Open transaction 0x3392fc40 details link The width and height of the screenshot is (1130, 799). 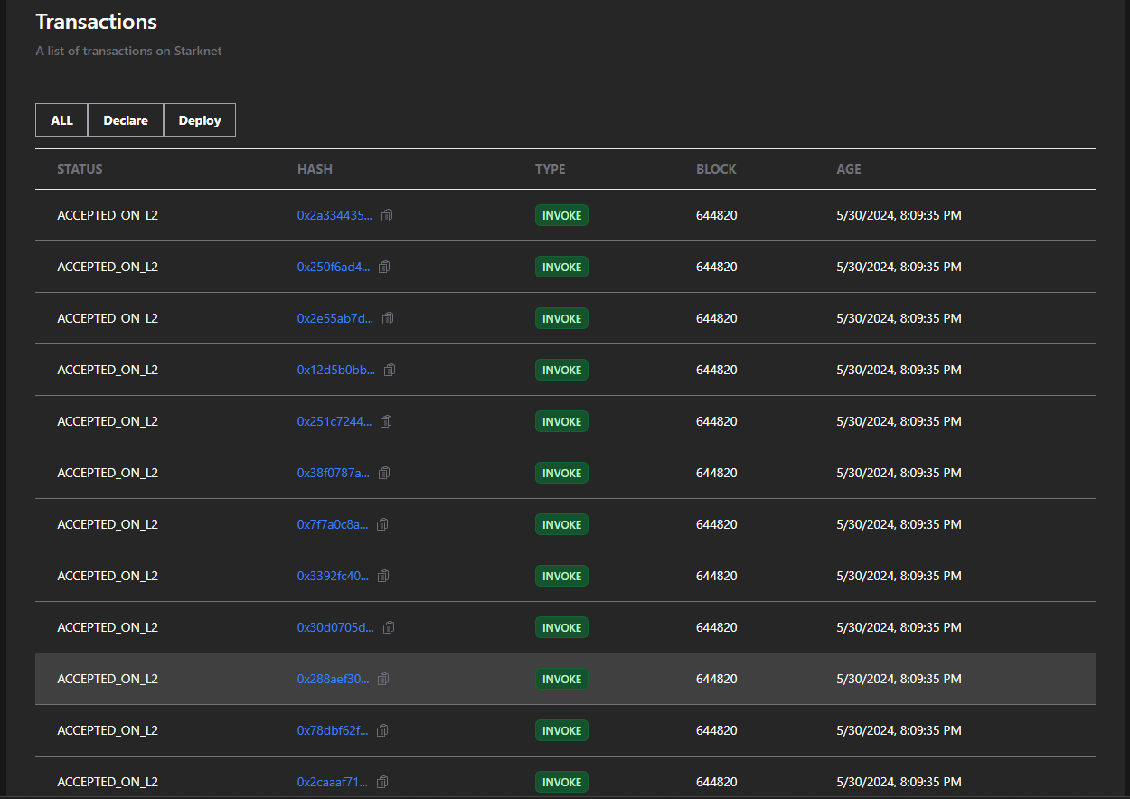pyautogui.click(x=333, y=577)
